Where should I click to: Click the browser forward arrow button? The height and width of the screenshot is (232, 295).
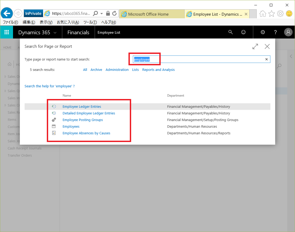coord(18,13)
